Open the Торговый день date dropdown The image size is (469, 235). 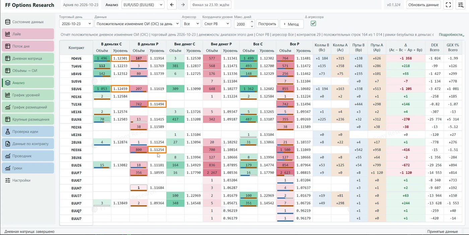coord(76,24)
